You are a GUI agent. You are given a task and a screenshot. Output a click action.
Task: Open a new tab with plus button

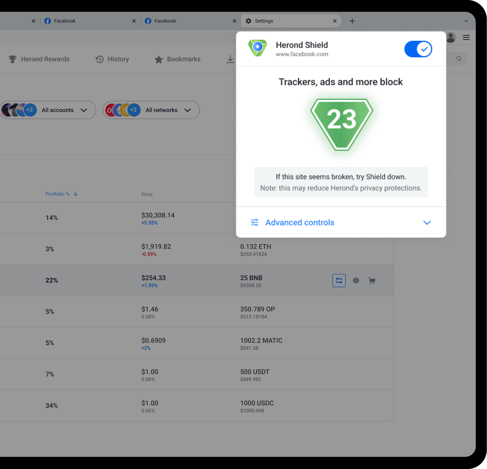click(x=352, y=21)
